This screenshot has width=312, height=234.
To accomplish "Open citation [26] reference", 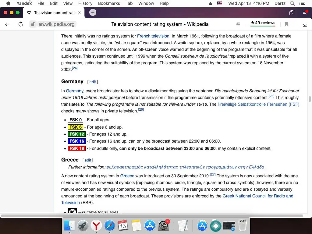I will 141,109.
